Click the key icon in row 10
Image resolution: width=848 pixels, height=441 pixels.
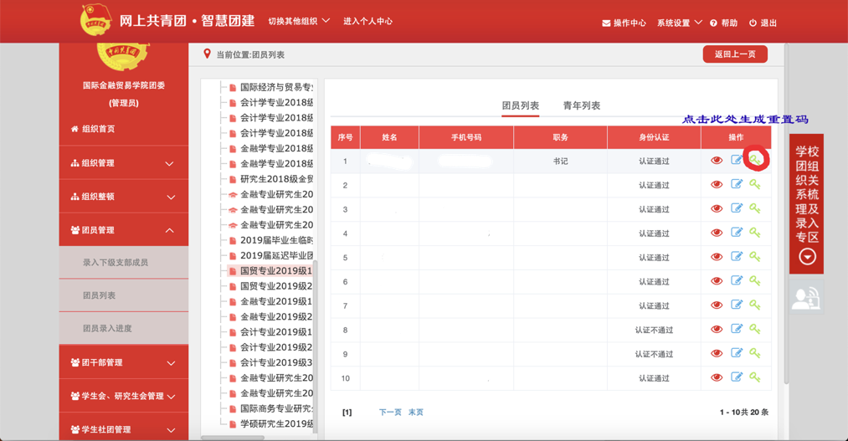tap(755, 377)
